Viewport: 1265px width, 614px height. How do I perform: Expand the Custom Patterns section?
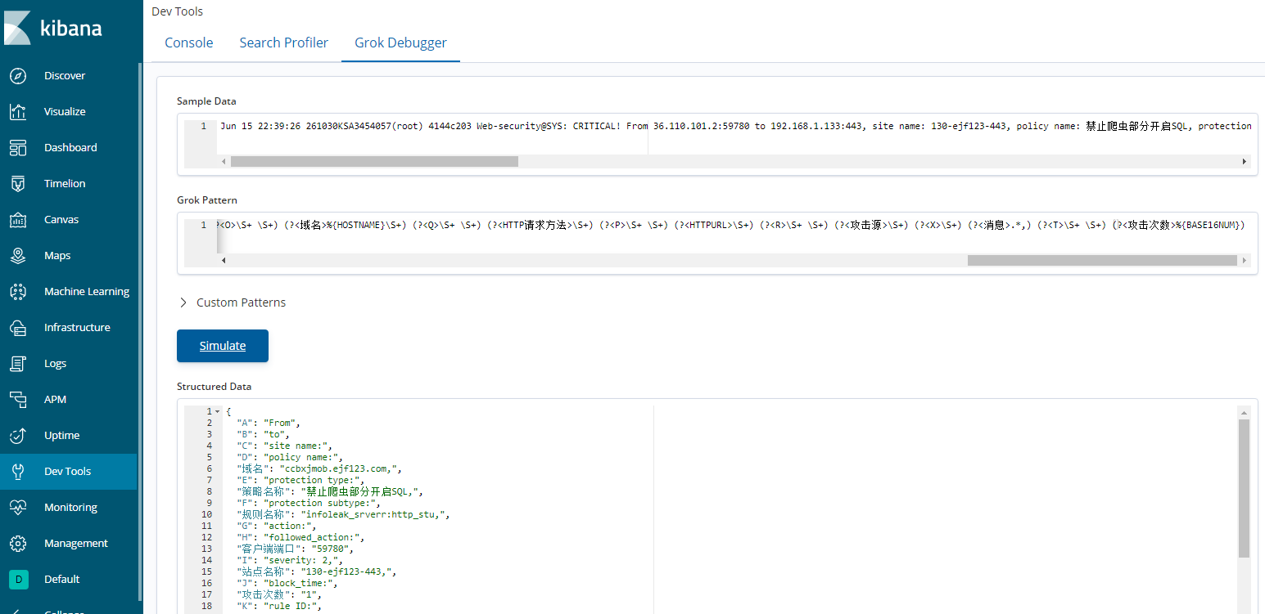pyautogui.click(x=232, y=303)
